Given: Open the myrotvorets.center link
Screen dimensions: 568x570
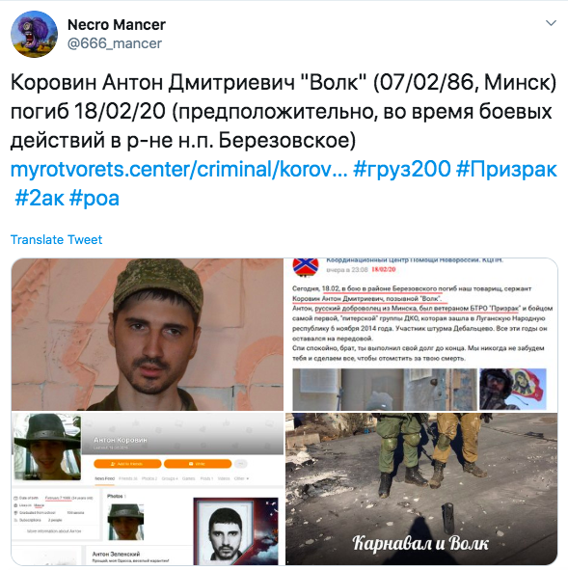Looking at the screenshot, I should click(x=178, y=170).
